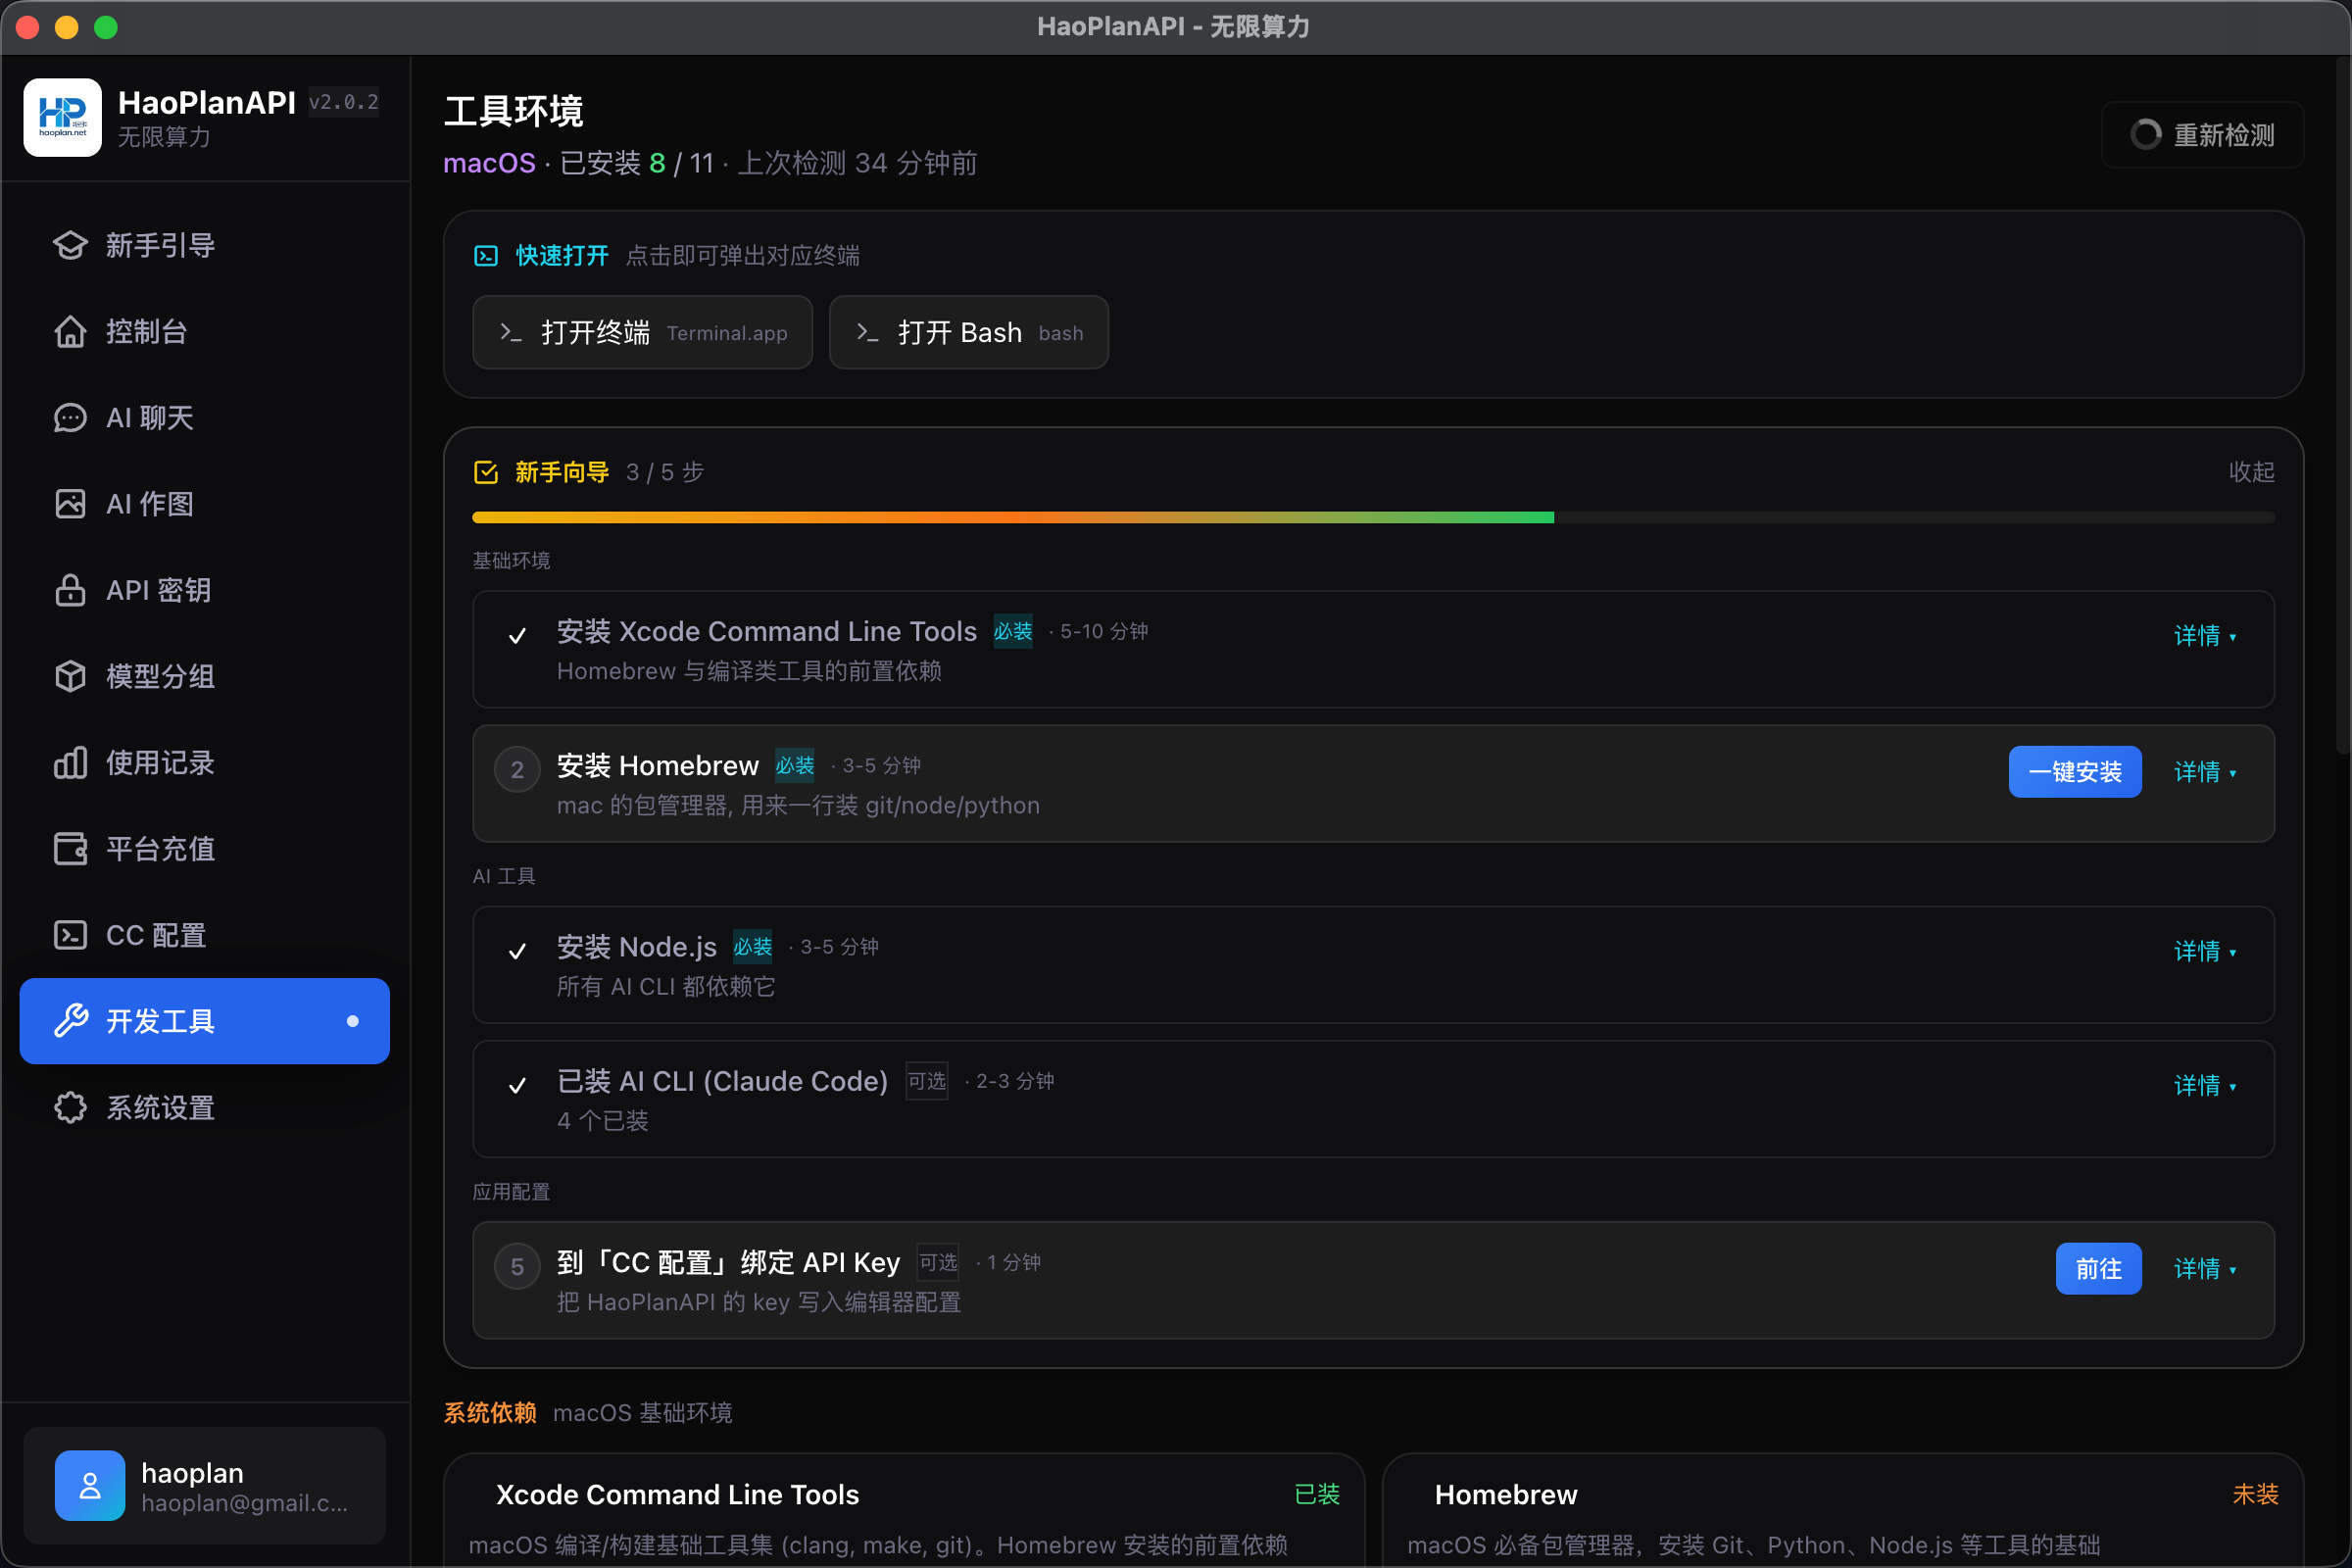
Task: Click the wrench icon for 开发工具
Action: (70, 1021)
